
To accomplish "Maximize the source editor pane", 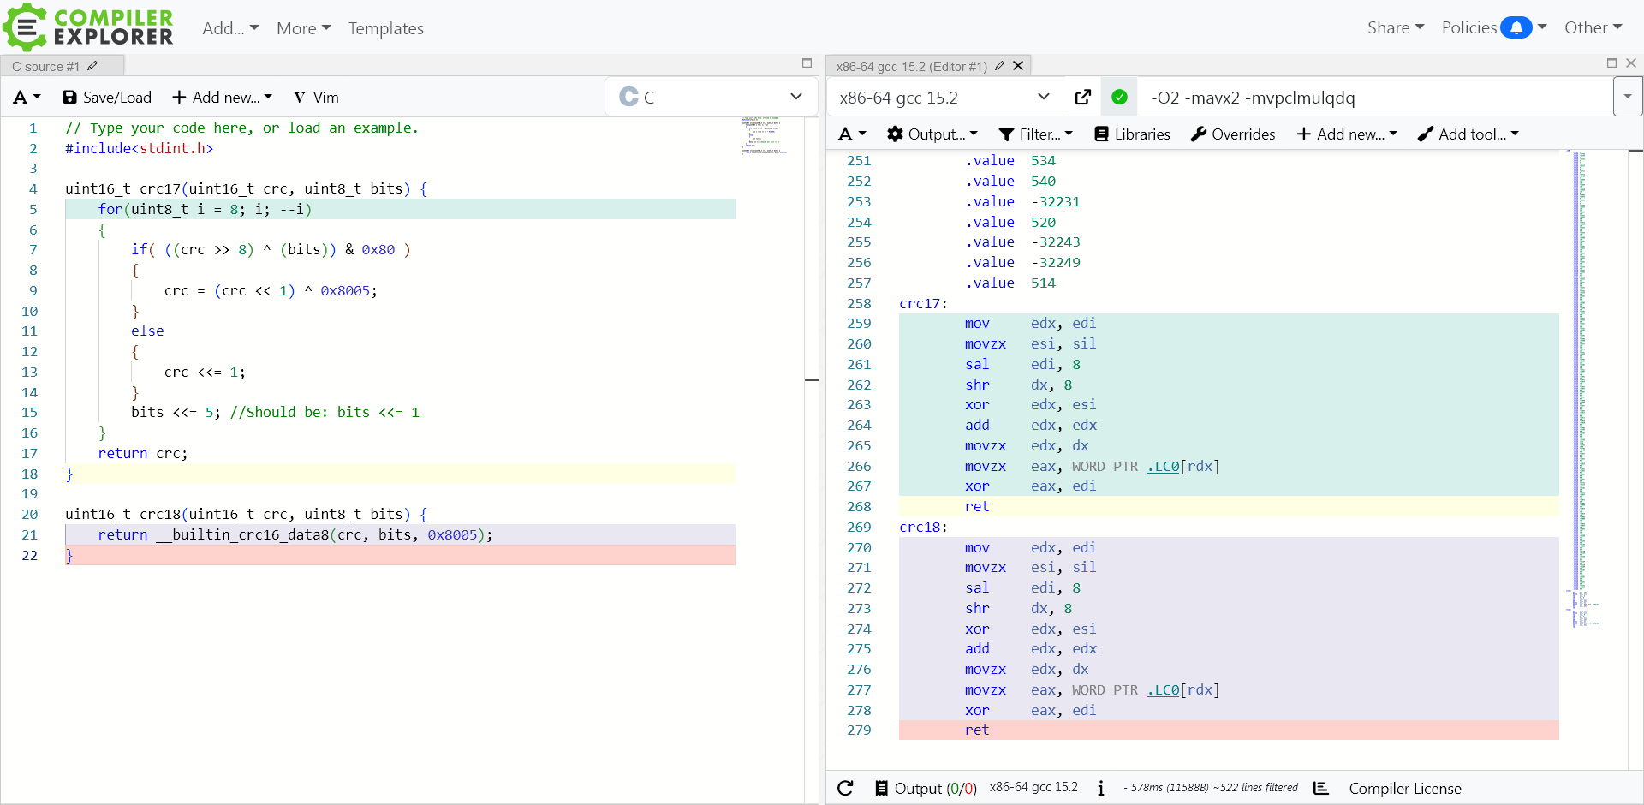I will [807, 63].
